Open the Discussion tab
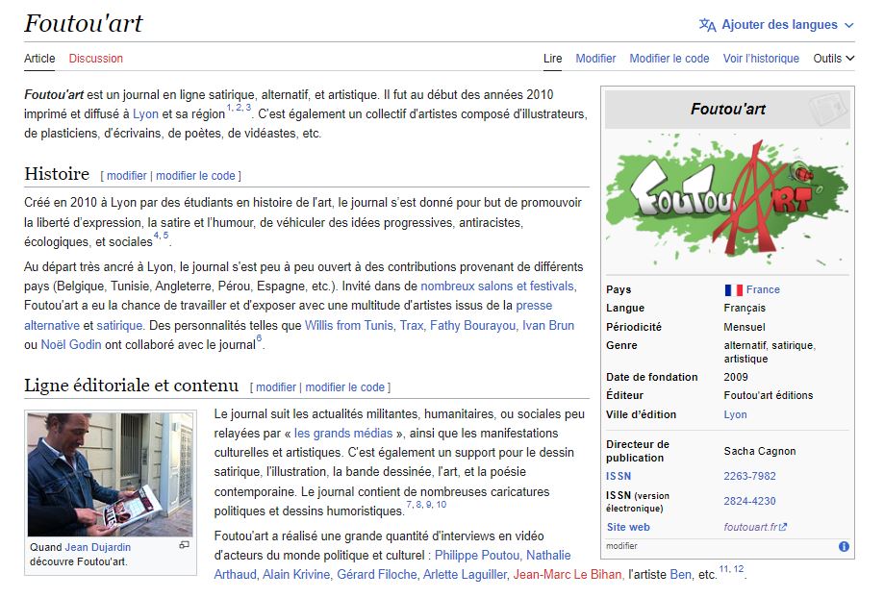This screenshot has height=598, width=884. click(x=96, y=58)
